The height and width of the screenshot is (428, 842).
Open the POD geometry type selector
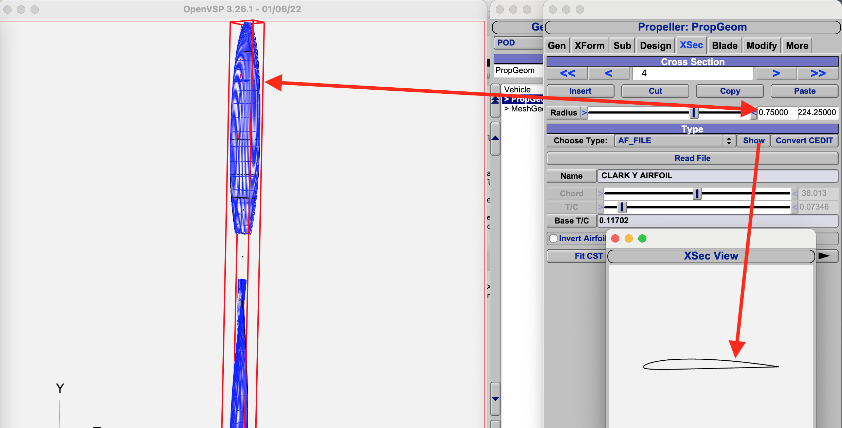click(x=518, y=43)
